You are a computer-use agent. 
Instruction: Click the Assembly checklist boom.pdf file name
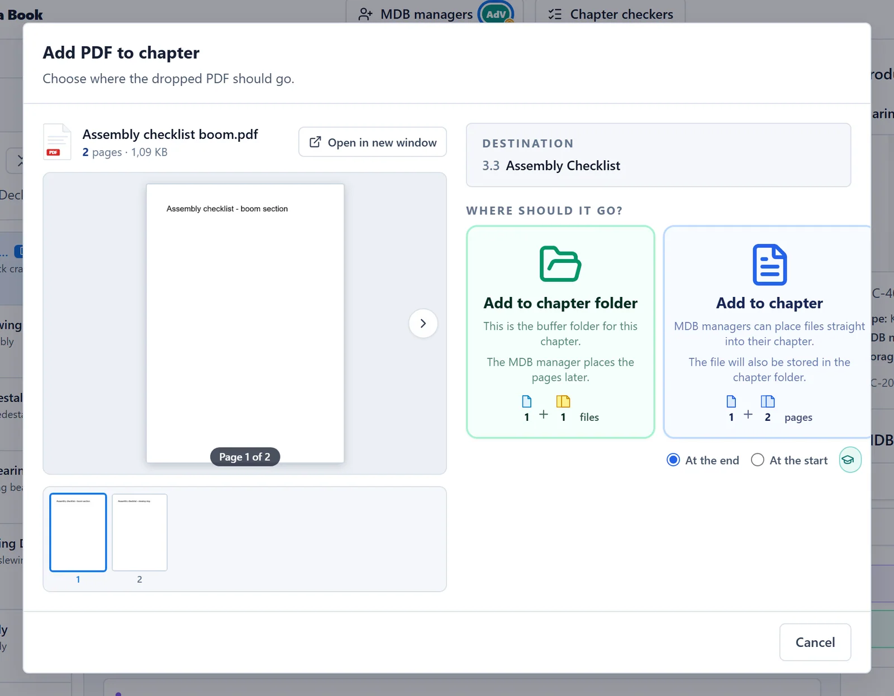click(170, 135)
